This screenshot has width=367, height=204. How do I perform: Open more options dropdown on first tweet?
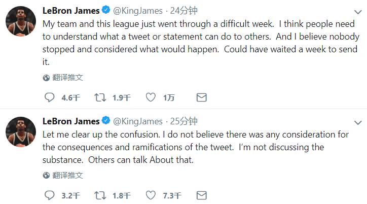point(358,10)
